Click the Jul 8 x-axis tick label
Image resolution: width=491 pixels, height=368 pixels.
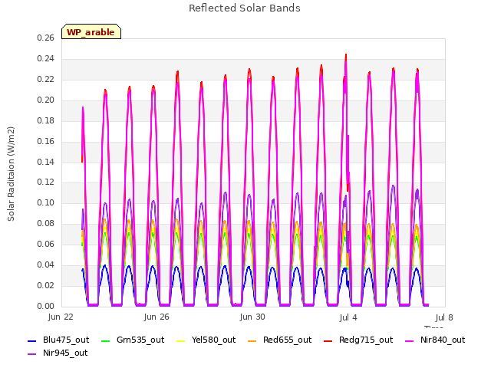[x=444, y=318]
